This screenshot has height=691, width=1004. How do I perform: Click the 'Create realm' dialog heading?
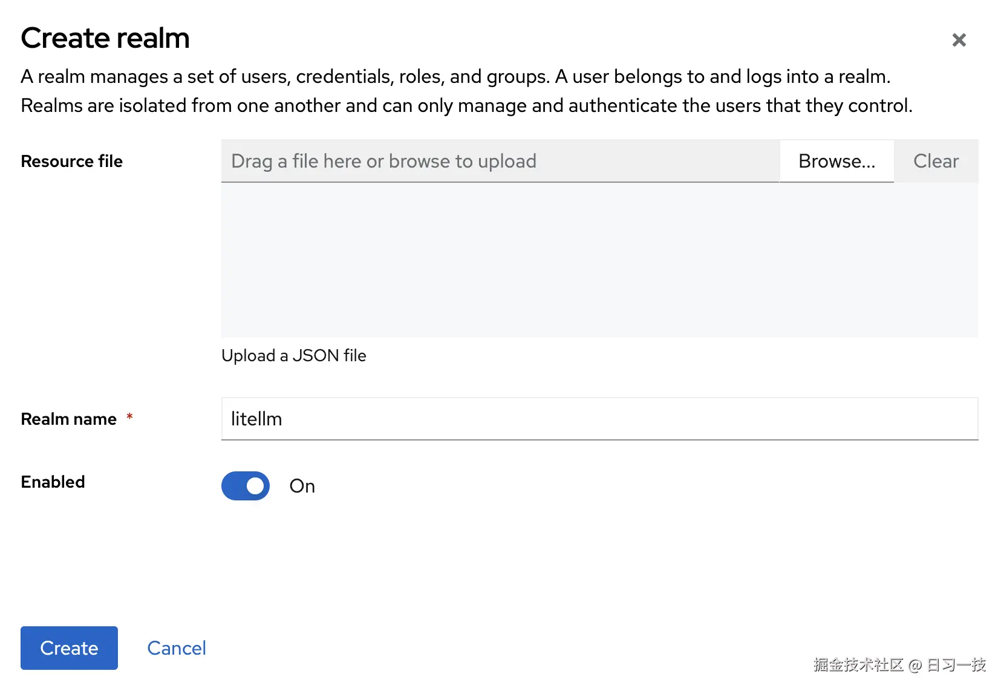pos(105,38)
